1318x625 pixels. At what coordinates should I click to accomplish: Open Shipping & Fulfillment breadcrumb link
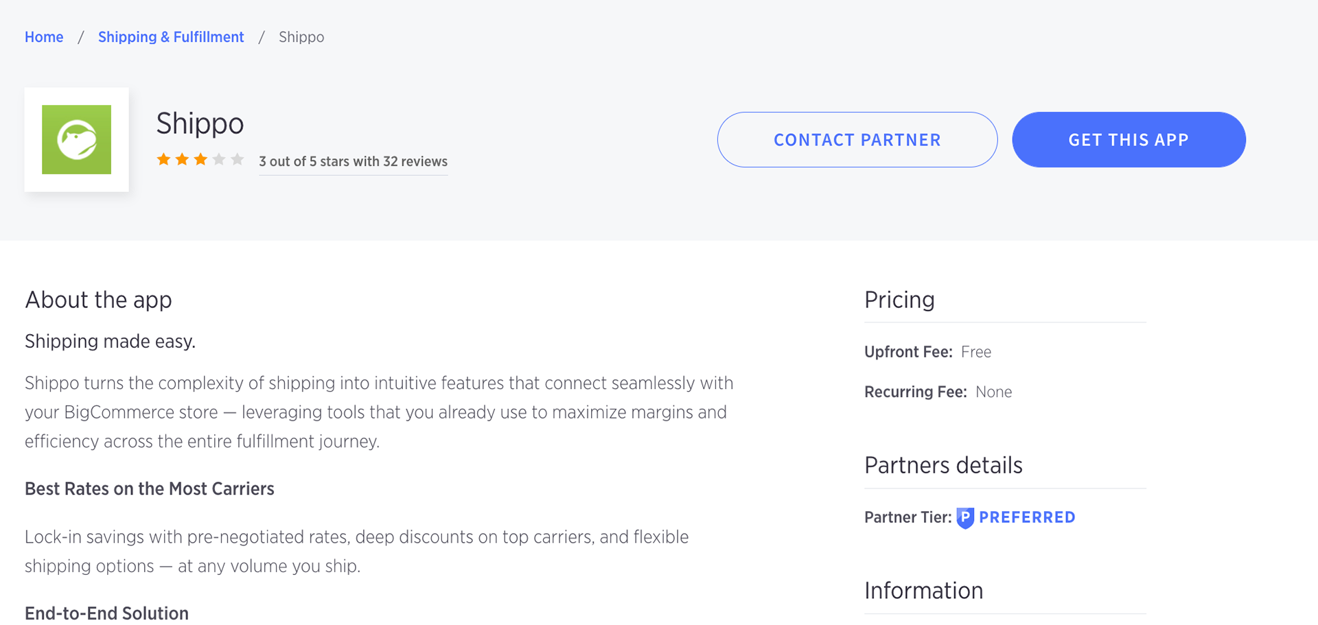tap(171, 37)
